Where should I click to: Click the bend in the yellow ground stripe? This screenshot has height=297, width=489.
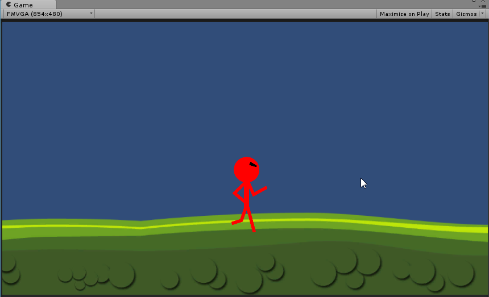pos(141,228)
